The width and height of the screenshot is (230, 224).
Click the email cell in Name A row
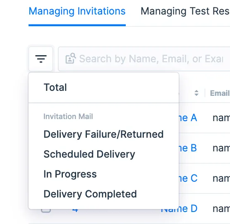click(221, 118)
